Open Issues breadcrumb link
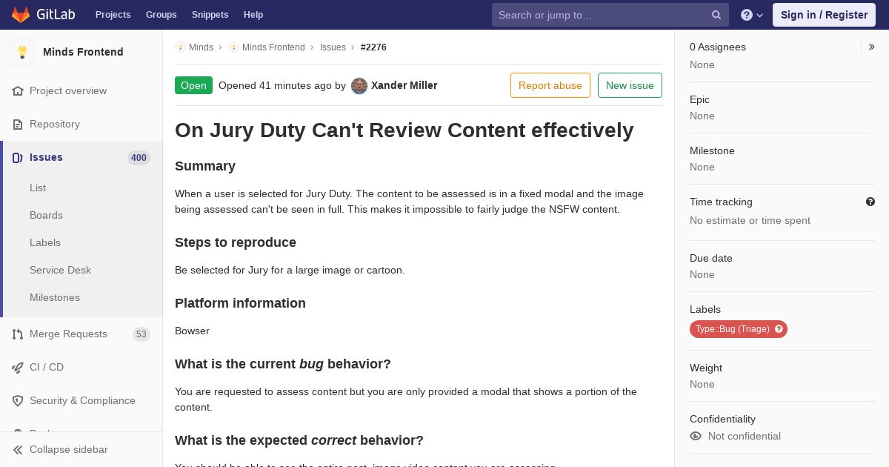 click(x=333, y=47)
